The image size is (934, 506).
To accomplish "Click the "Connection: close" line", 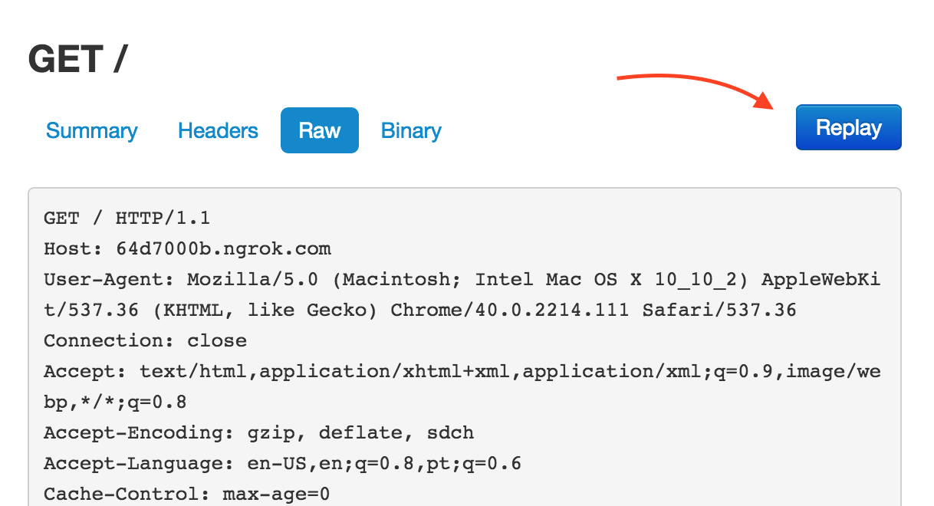I will tap(145, 341).
